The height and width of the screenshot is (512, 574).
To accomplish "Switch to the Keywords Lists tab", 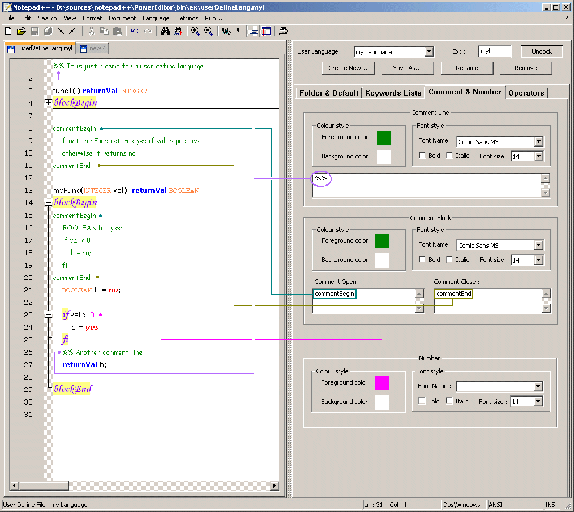I will pos(393,92).
